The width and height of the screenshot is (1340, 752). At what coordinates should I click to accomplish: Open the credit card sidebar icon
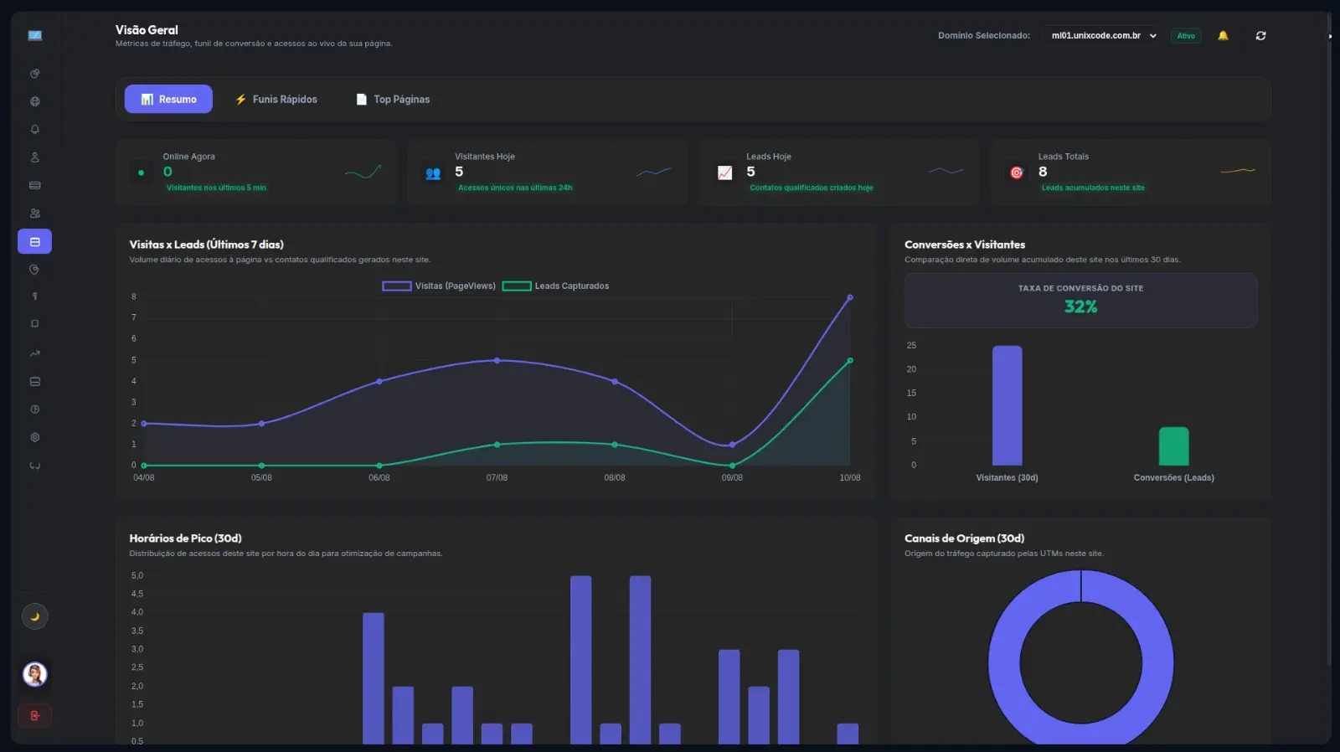click(x=34, y=185)
